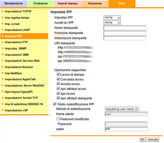Image resolution: width=164 pixels, height=143 pixels.
Task: Open Imp di autenticaz IEEE802.1X
Action: (x=24, y=104)
